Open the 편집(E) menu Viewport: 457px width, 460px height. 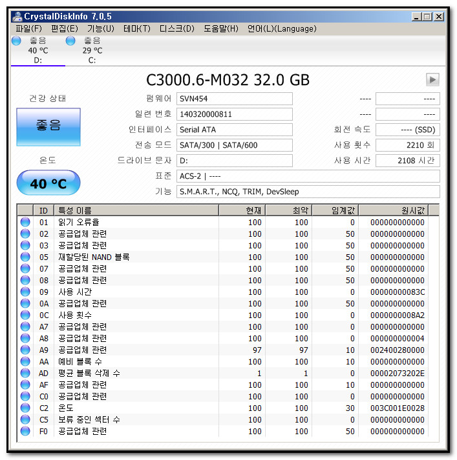(65, 29)
